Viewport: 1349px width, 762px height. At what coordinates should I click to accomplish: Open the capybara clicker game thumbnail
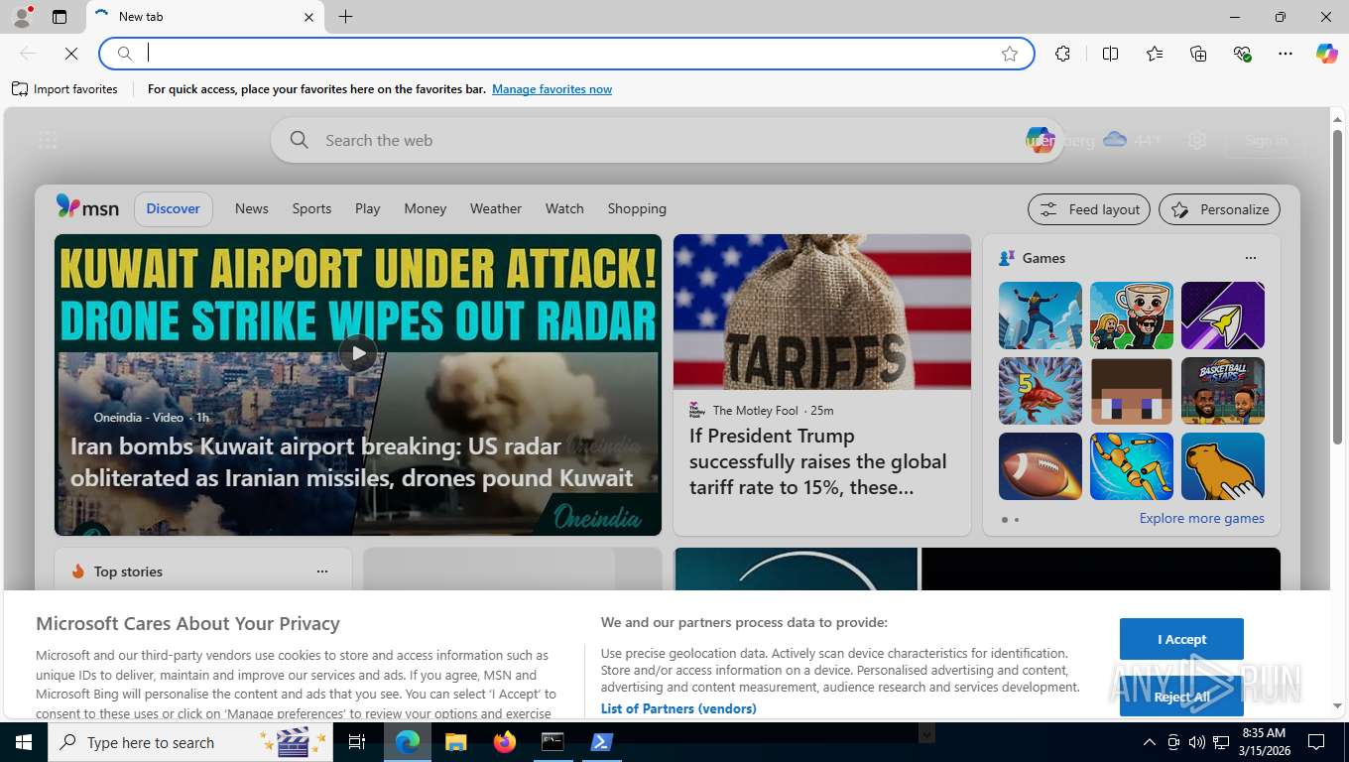click(x=1222, y=466)
